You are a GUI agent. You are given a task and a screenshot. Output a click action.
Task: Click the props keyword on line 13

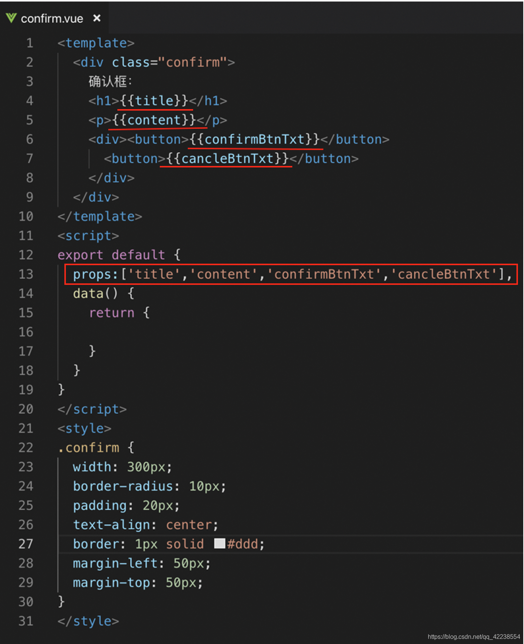(x=92, y=274)
